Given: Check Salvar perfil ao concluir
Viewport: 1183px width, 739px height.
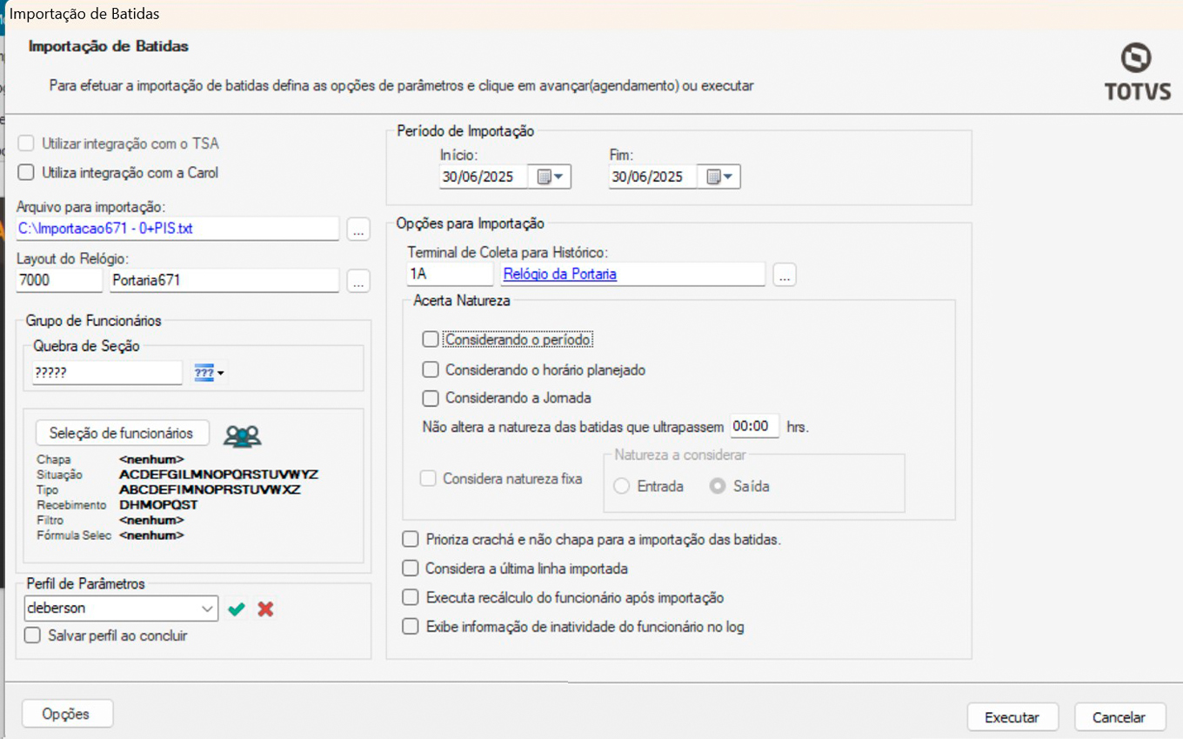Looking at the screenshot, I should coord(33,636).
